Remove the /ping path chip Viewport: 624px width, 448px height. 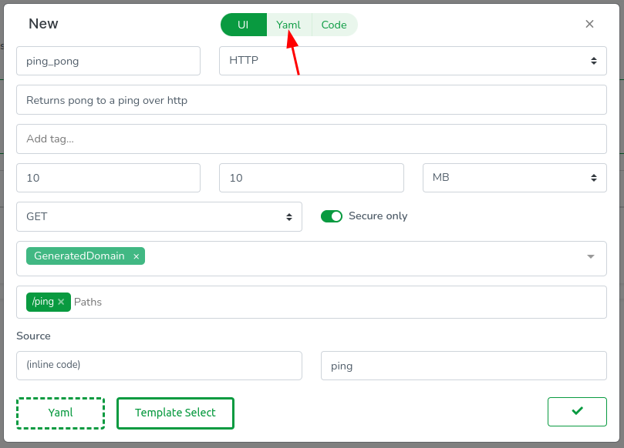coord(61,302)
